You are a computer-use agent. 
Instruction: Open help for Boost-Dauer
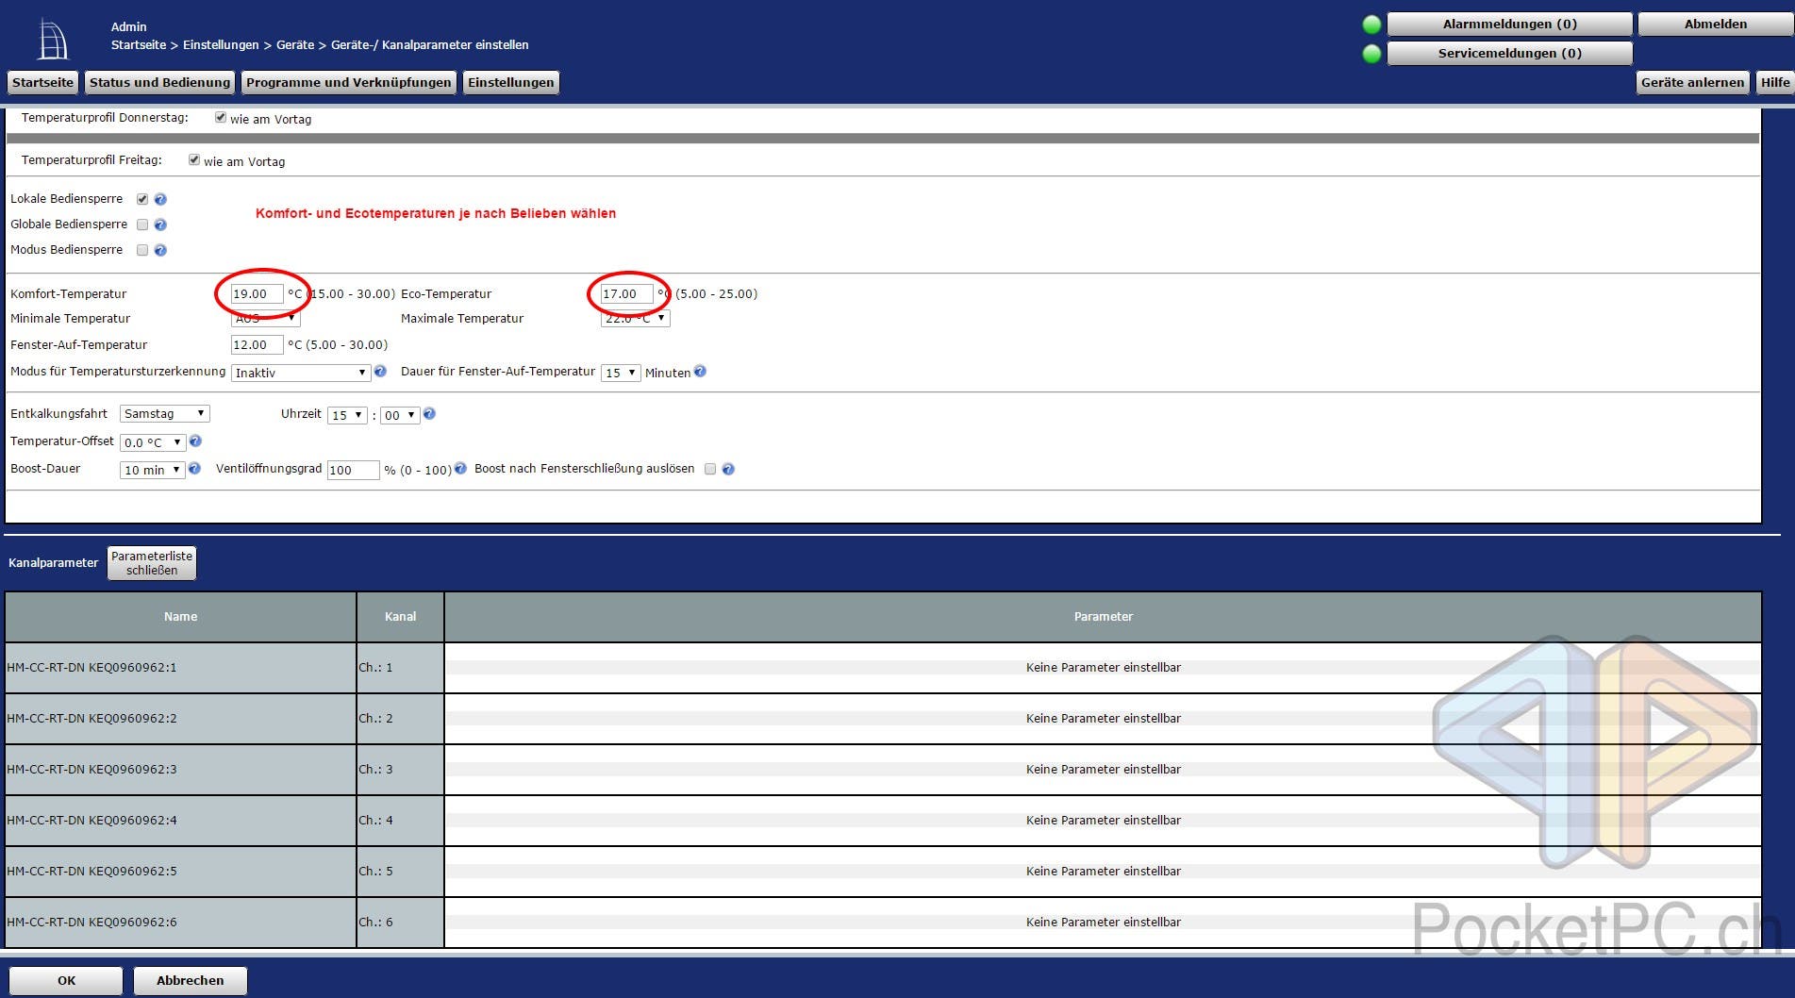[194, 468]
